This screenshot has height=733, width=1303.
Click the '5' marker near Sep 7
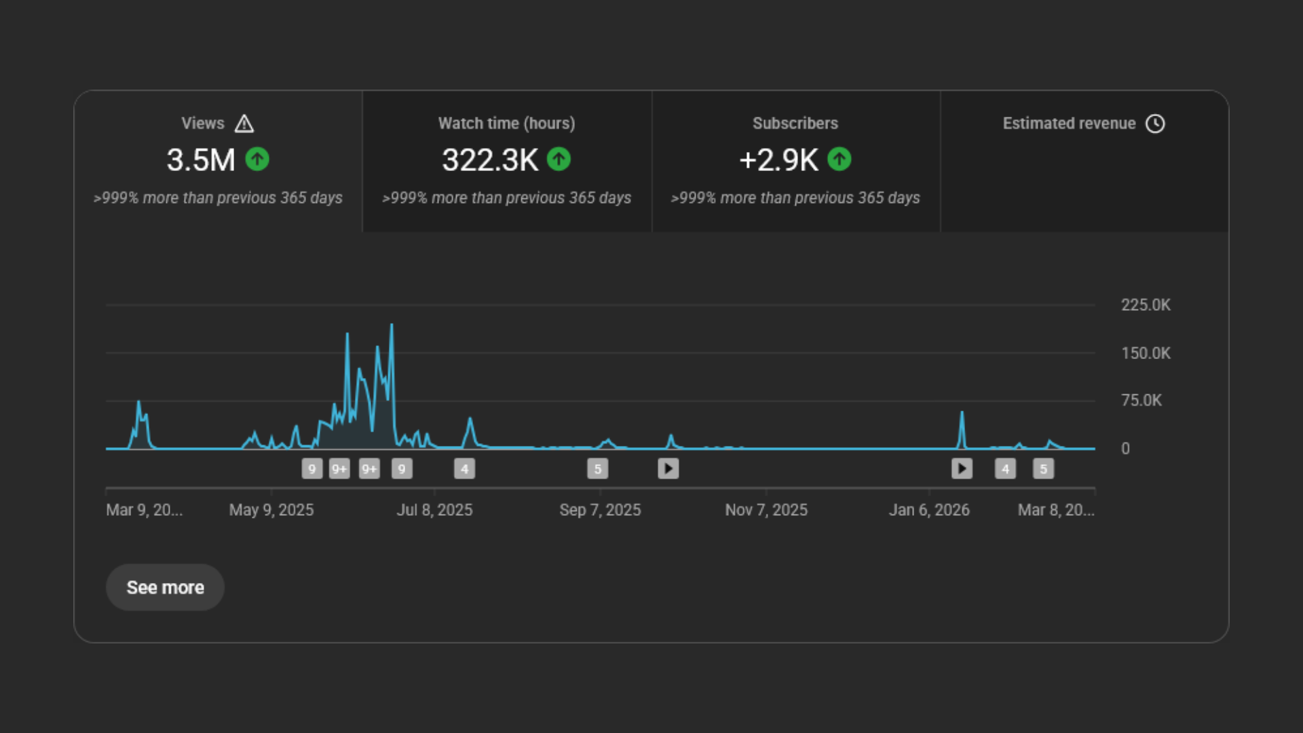(598, 468)
